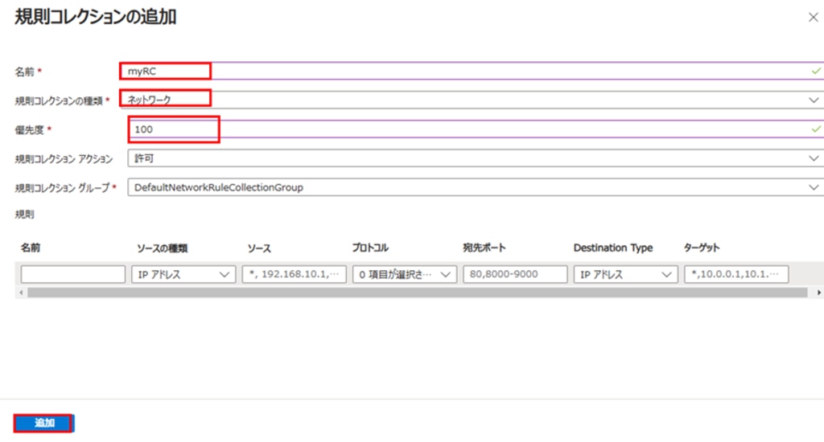
Task: Open the rule collection type dropdown showing ネットワーク
Action: point(472,100)
